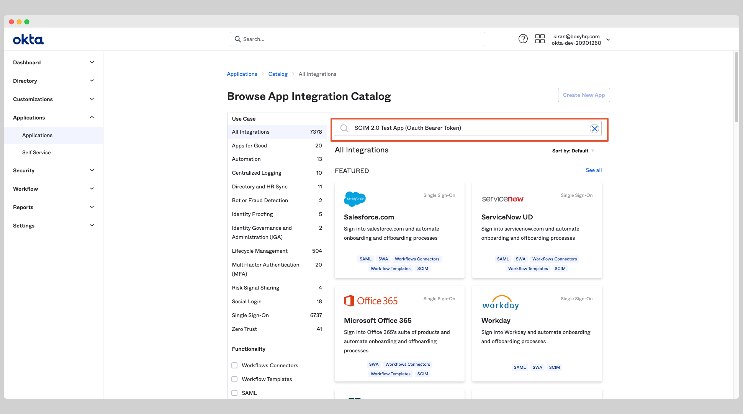This screenshot has height=414, width=743.
Task: Collapse the Applications section chevron
Action: (92, 117)
